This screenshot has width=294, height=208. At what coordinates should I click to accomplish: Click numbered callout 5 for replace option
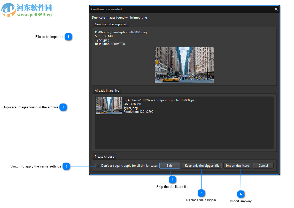pyautogui.click(x=201, y=193)
